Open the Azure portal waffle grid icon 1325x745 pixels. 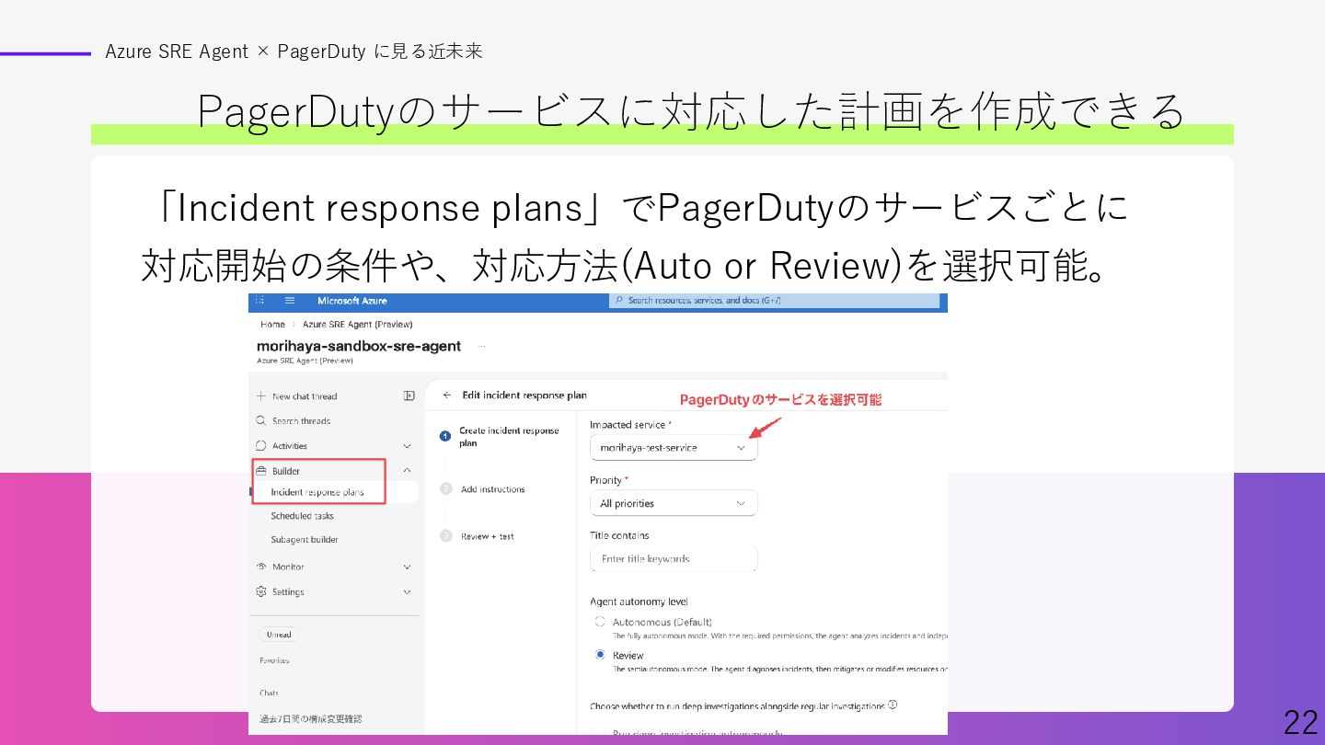tap(259, 301)
